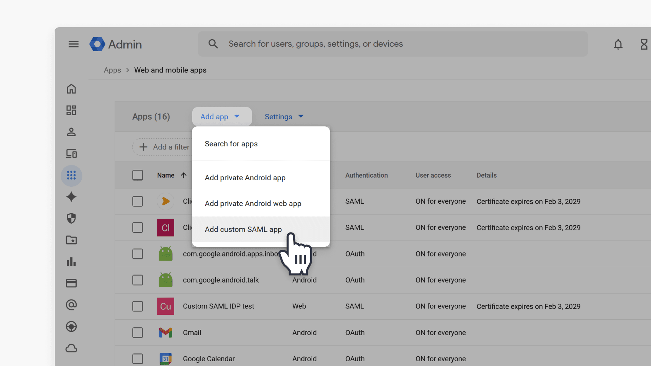Click the User access column header
Screen dimensions: 651x366
tap(433, 175)
